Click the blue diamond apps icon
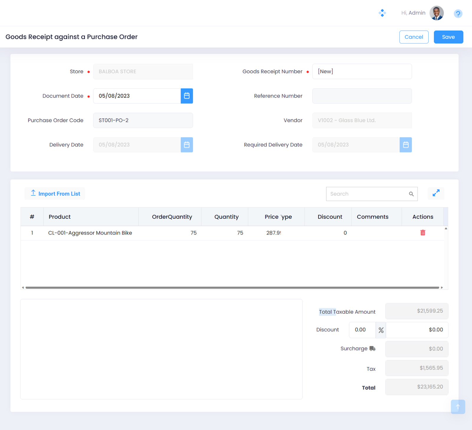The width and height of the screenshot is (472, 430). (382, 13)
